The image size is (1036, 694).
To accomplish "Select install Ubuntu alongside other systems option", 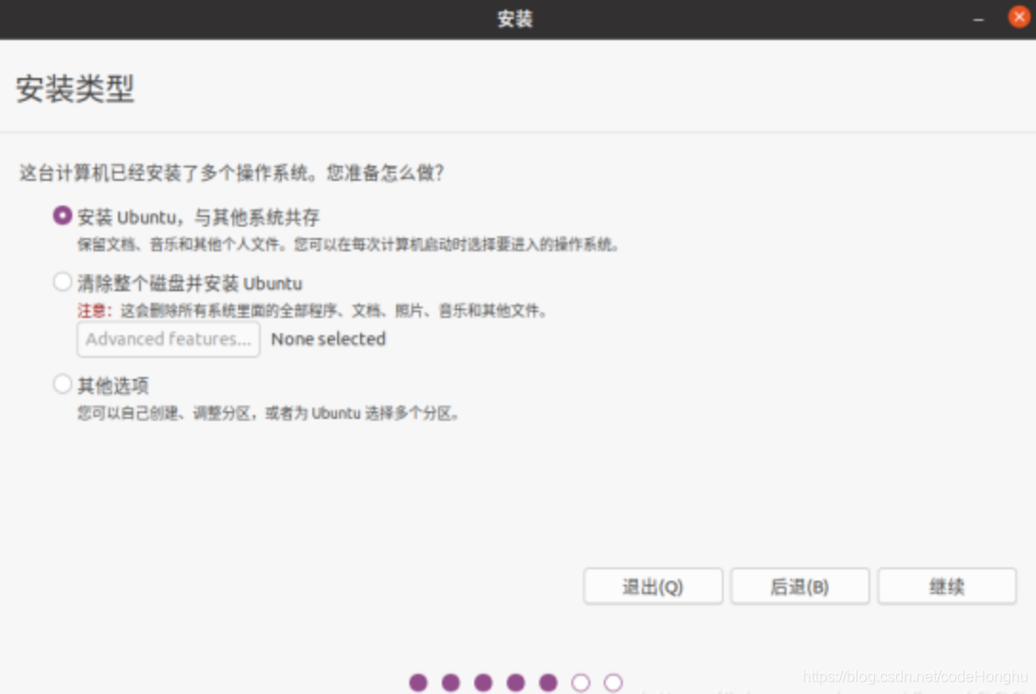I will point(63,216).
